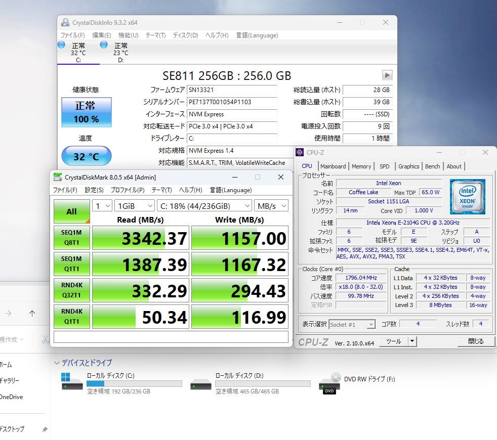Viewport: 497px width, 440px height.
Task: Click the next disk arrow in CrystalDiskInfo
Action: tap(387, 75)
